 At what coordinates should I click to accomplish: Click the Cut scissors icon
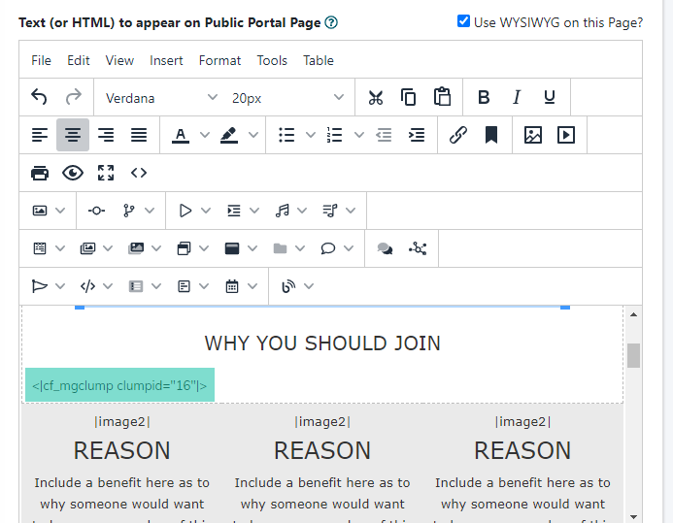(x=376, y=97)
